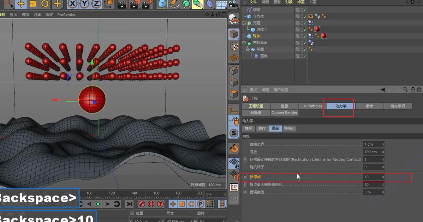Open the 面板 viewport menu

[x=49, y=15]
